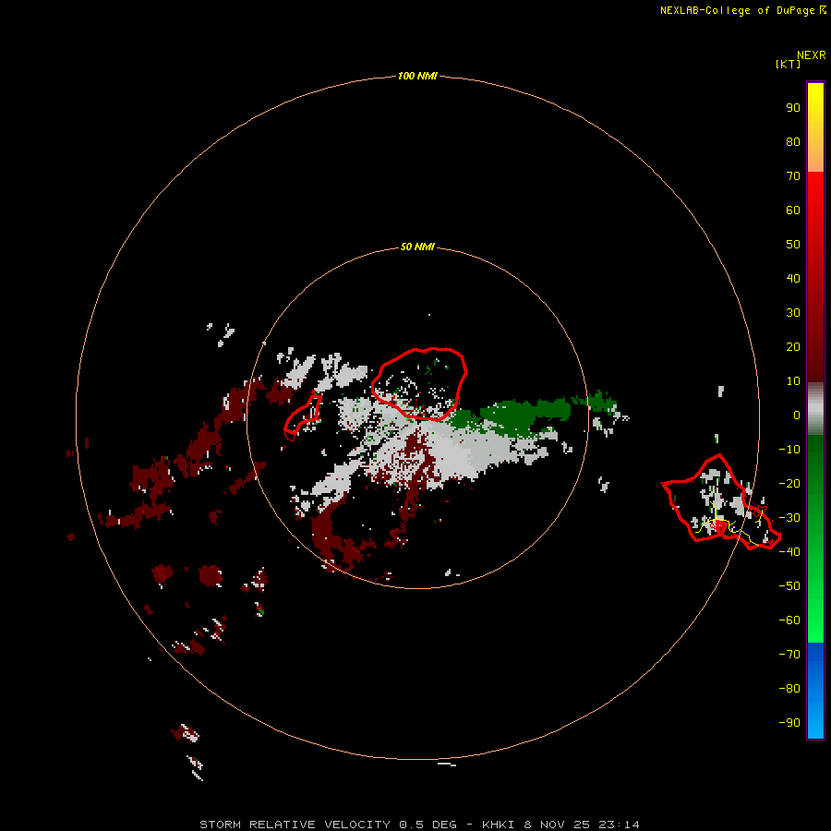Click the positive 60 value on velocity scale

(x=793, y=210)
